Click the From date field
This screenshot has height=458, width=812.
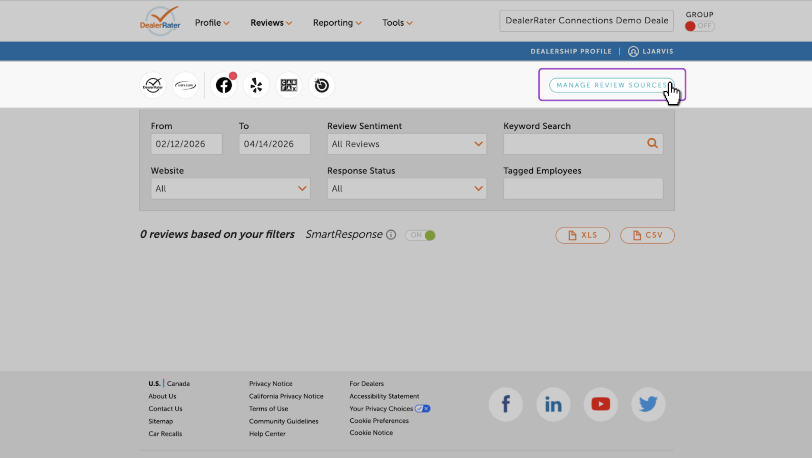tap(187, 144)
